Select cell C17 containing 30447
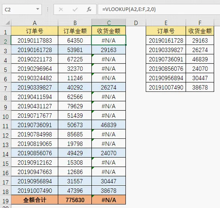The width and height of the screenshot is (220, 208). click(x=108, y=181)
